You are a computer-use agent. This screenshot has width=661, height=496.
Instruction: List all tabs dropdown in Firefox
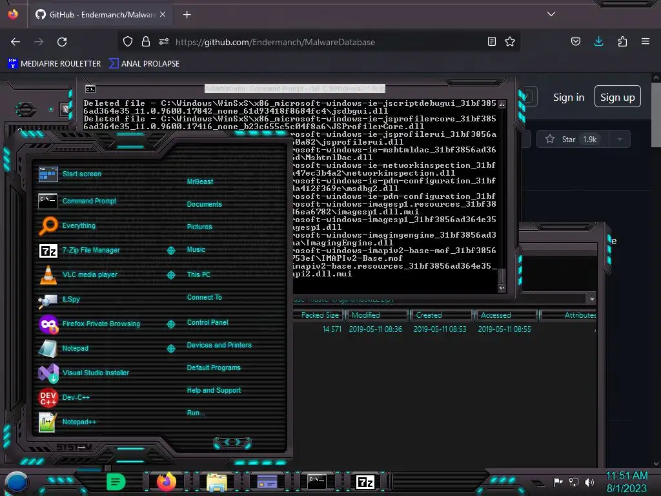(x=551, y=14)
